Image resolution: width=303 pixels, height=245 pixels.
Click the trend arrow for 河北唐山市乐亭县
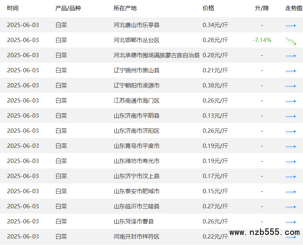(x=291, y=26)
